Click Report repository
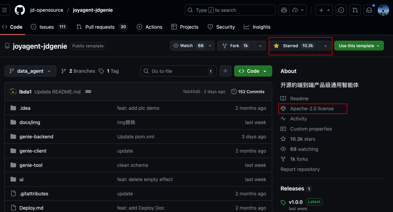Viewport: 393px width, 212px height. [x=300, y=169]
